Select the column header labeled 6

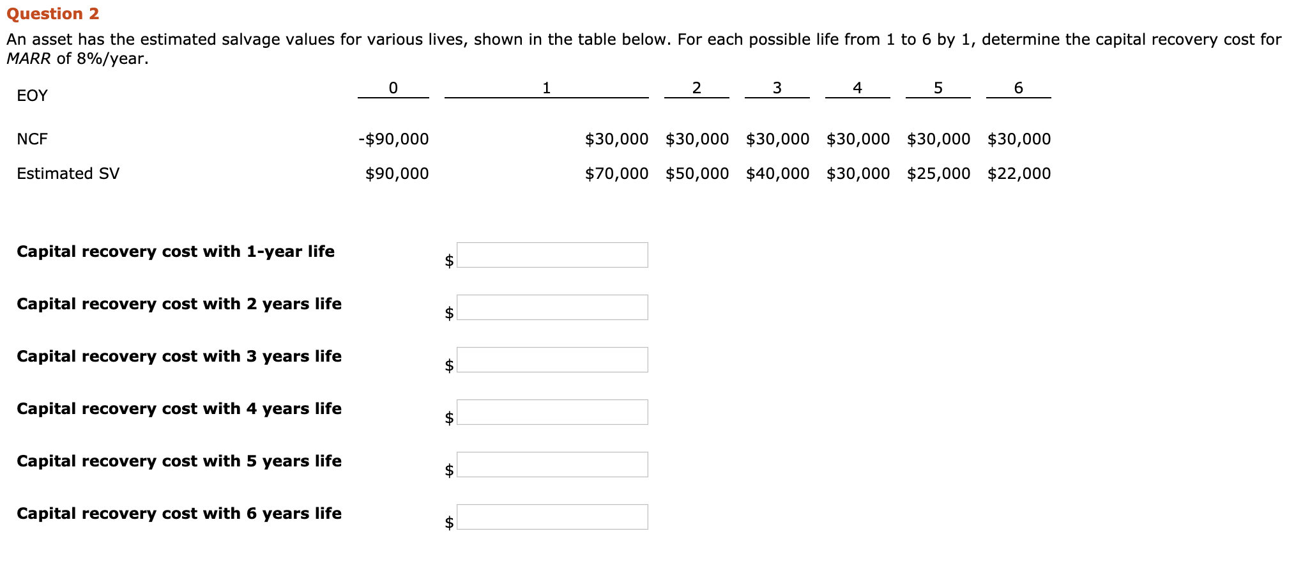click(x=1018, y=88)
